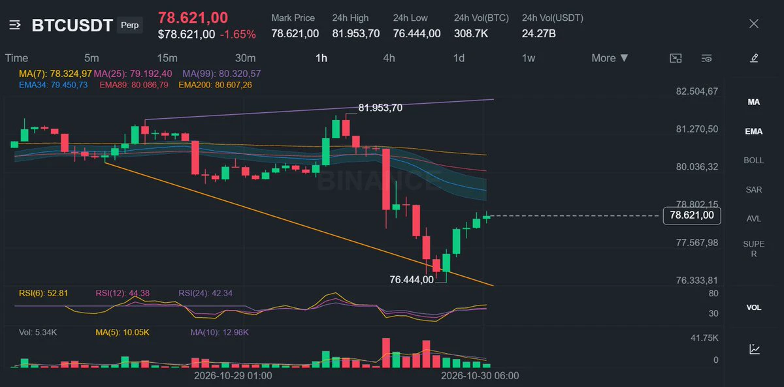Open the hamburger menu beside BTCUSDT
The image size is (784, 387).
pyautogui.click(x=15, y=25)
